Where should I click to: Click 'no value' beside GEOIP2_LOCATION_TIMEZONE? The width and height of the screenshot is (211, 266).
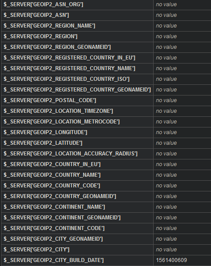pyautogui.click(x=166, y=111)
